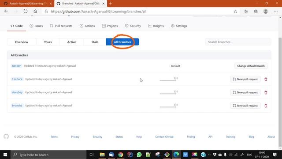Open the Actions tab
This screenshot has width=282, height=159.
[87, 26]
